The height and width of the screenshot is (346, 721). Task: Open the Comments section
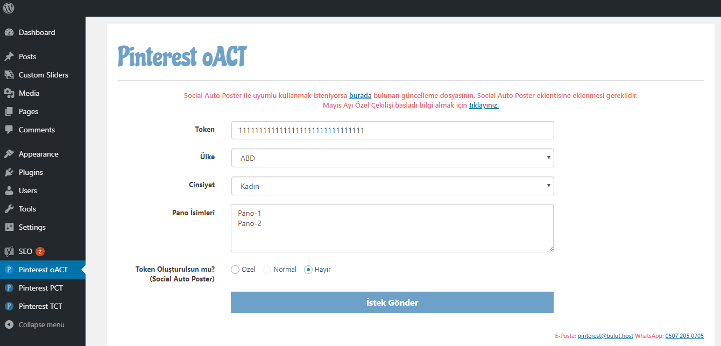point(43,130)
